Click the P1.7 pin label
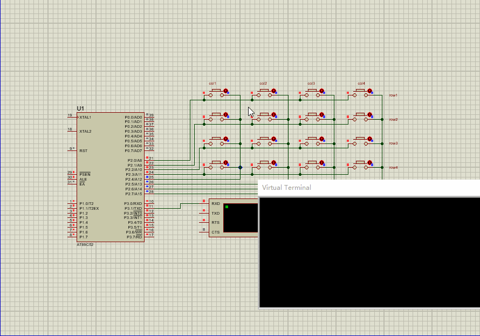The height and width of the screenshot is (336, 480). pos(83,237)
